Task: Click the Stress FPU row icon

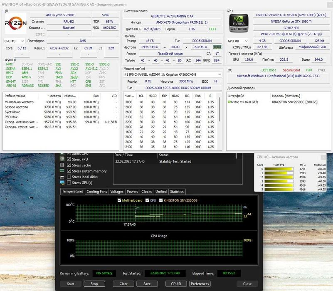Action: tap(62, 159)
